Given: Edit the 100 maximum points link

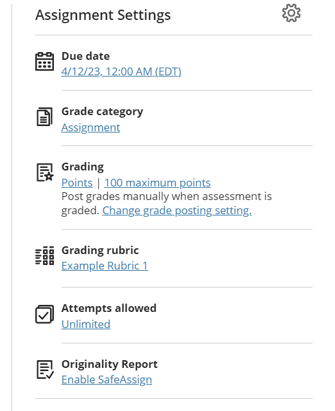Looking at the screenshot, I should (157, 183).
